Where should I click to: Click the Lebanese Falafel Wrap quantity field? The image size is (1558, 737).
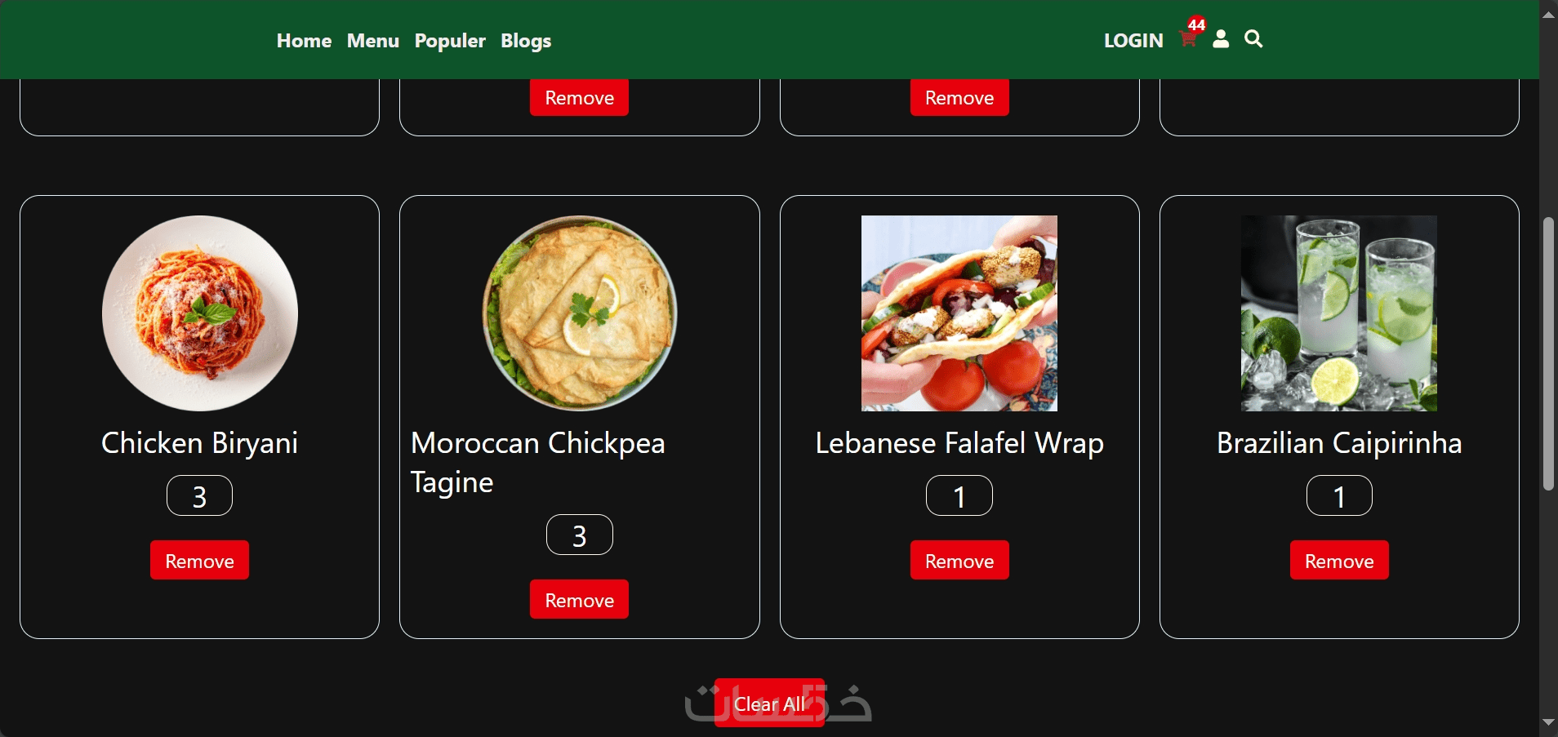[959, 496]
